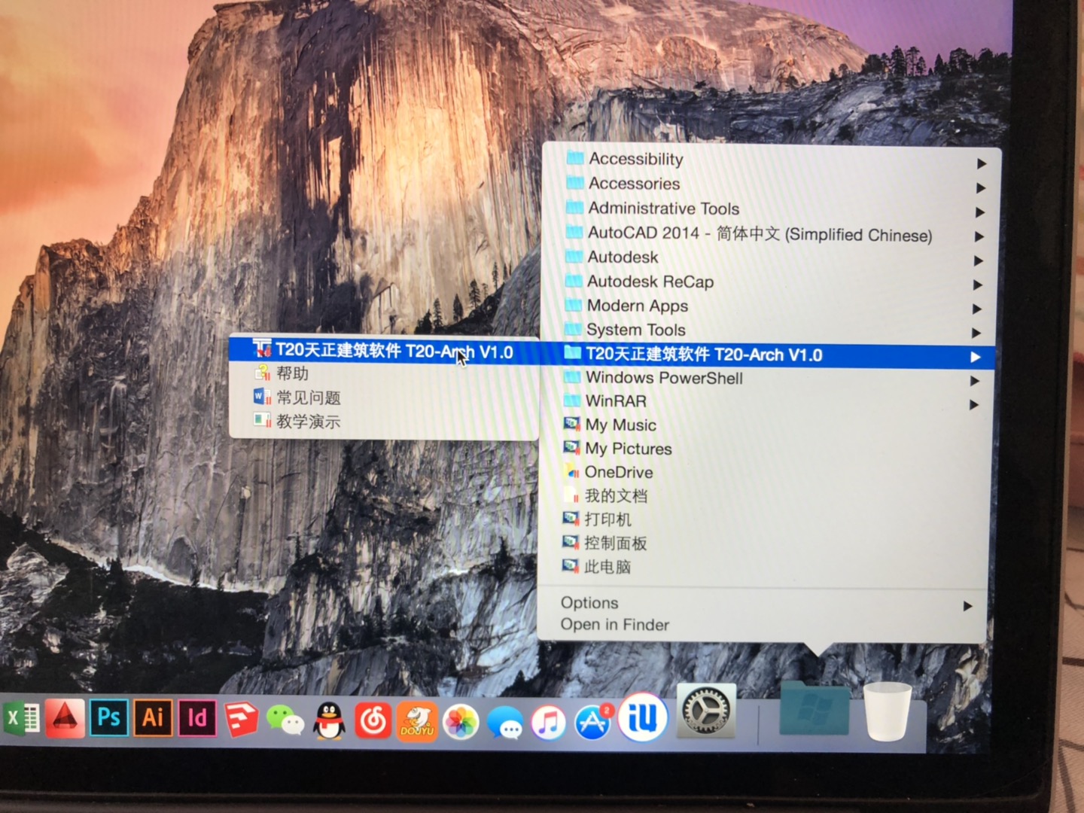Expand Modern Apps submenu arrow

(977, 309)
